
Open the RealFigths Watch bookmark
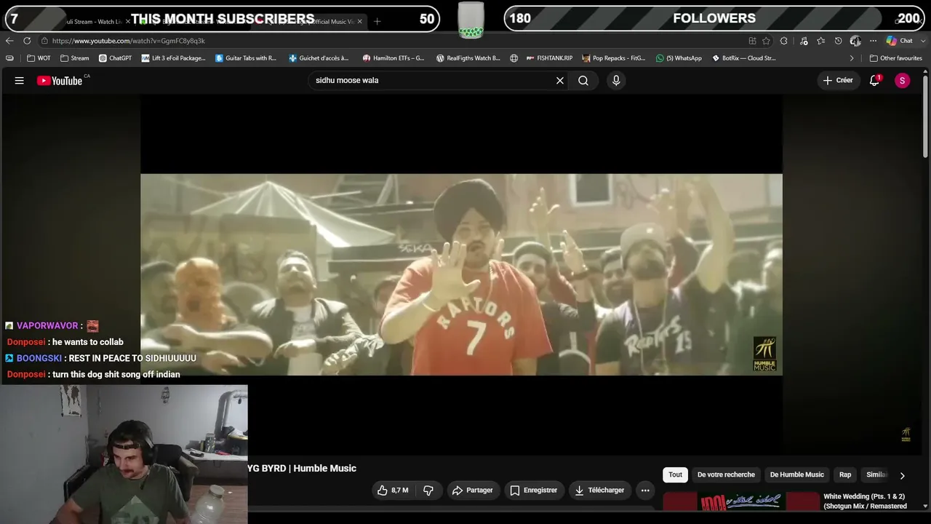pyautogui.click(x=468, y=58)
